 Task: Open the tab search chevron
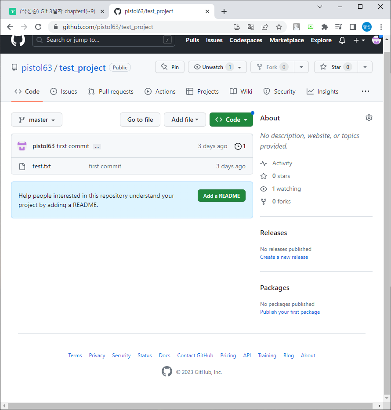(320, 7)
